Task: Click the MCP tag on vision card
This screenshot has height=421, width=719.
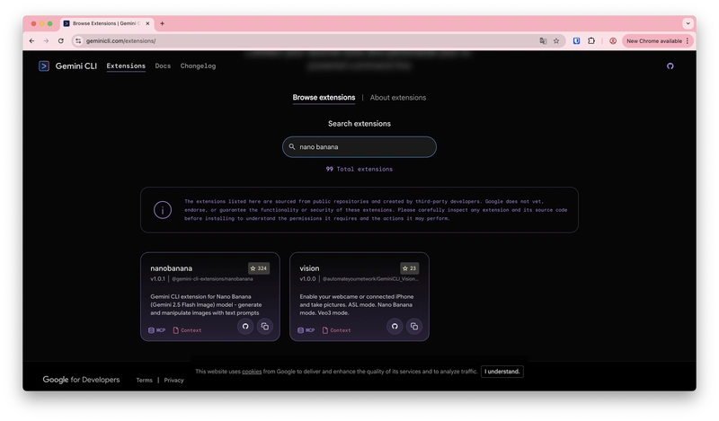Action: click(306, 330)
